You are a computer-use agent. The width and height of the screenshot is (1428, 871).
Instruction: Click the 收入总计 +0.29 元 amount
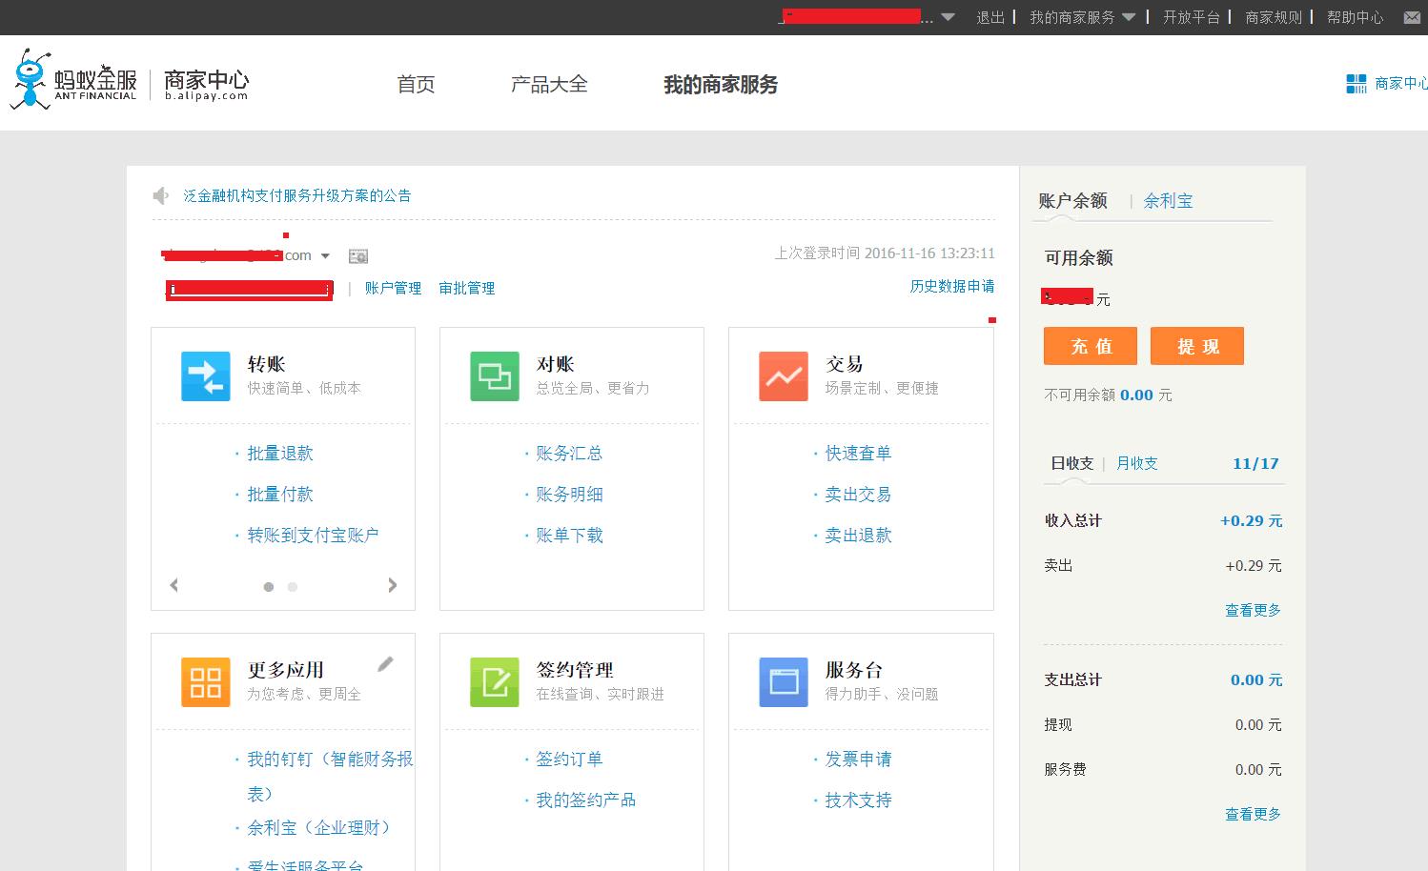[1251, 520]
